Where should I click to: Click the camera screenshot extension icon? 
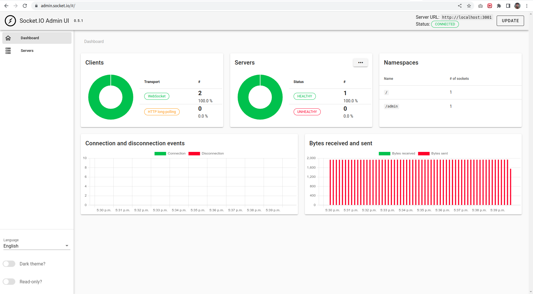click(x=481, y=6)
